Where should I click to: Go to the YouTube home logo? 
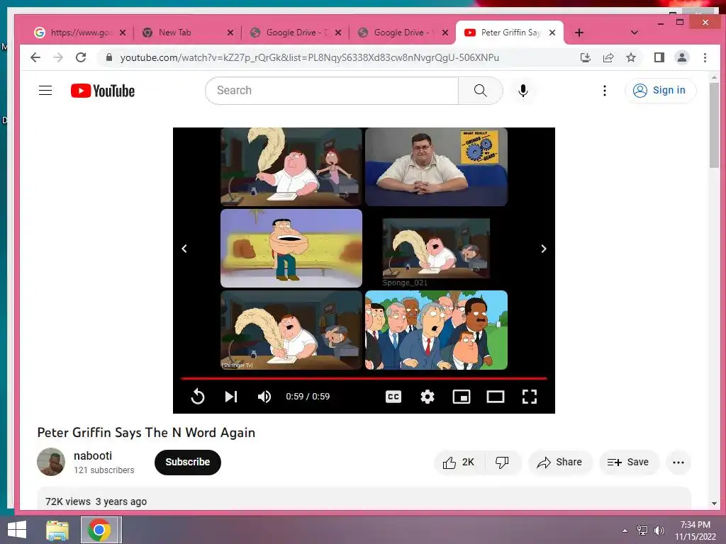tap(103, 91)
